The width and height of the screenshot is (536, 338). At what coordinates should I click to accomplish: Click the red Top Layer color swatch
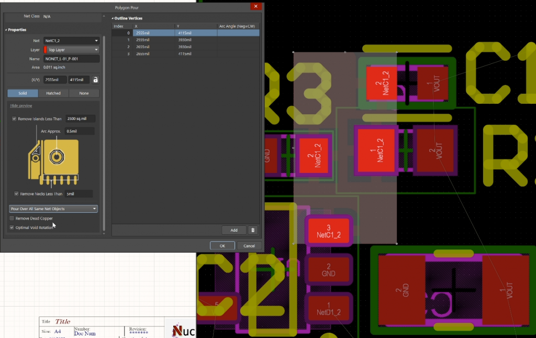pyautogui.click(x=45, y=50)
